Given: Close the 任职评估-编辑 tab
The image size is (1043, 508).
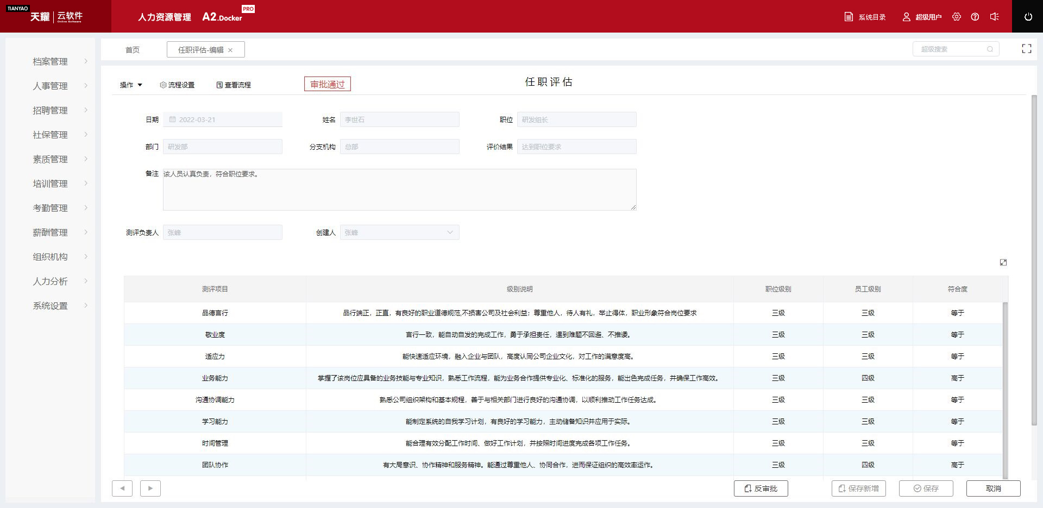Looking at the screenshot, I should pyautogui.click(x=230, y=50).
